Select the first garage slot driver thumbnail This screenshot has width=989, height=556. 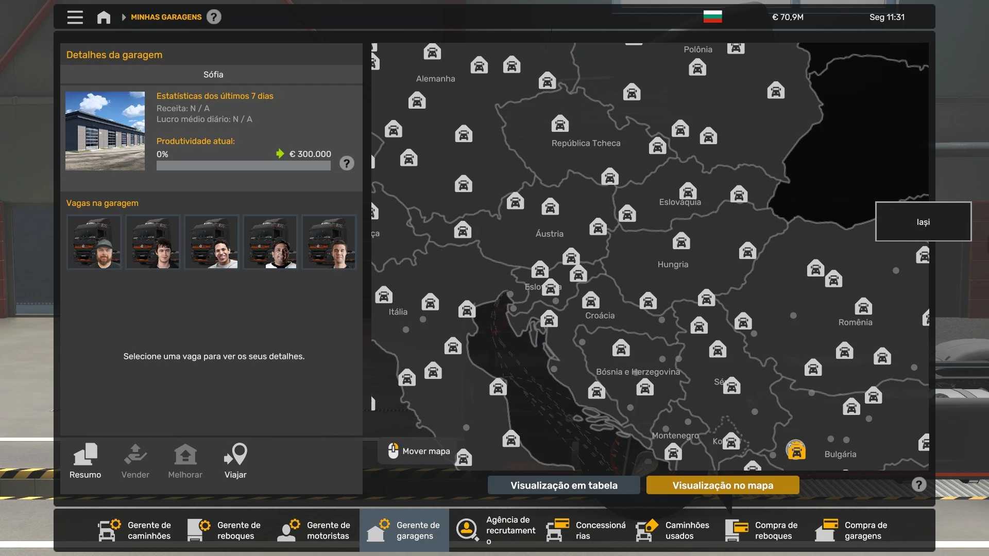pyautogui.click(x=94, y=242)
